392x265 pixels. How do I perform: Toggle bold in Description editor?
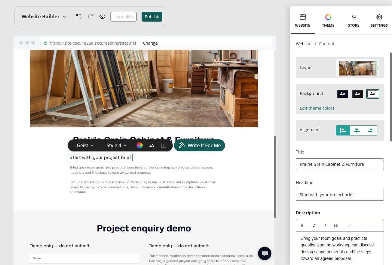click(x=302, y=225)
